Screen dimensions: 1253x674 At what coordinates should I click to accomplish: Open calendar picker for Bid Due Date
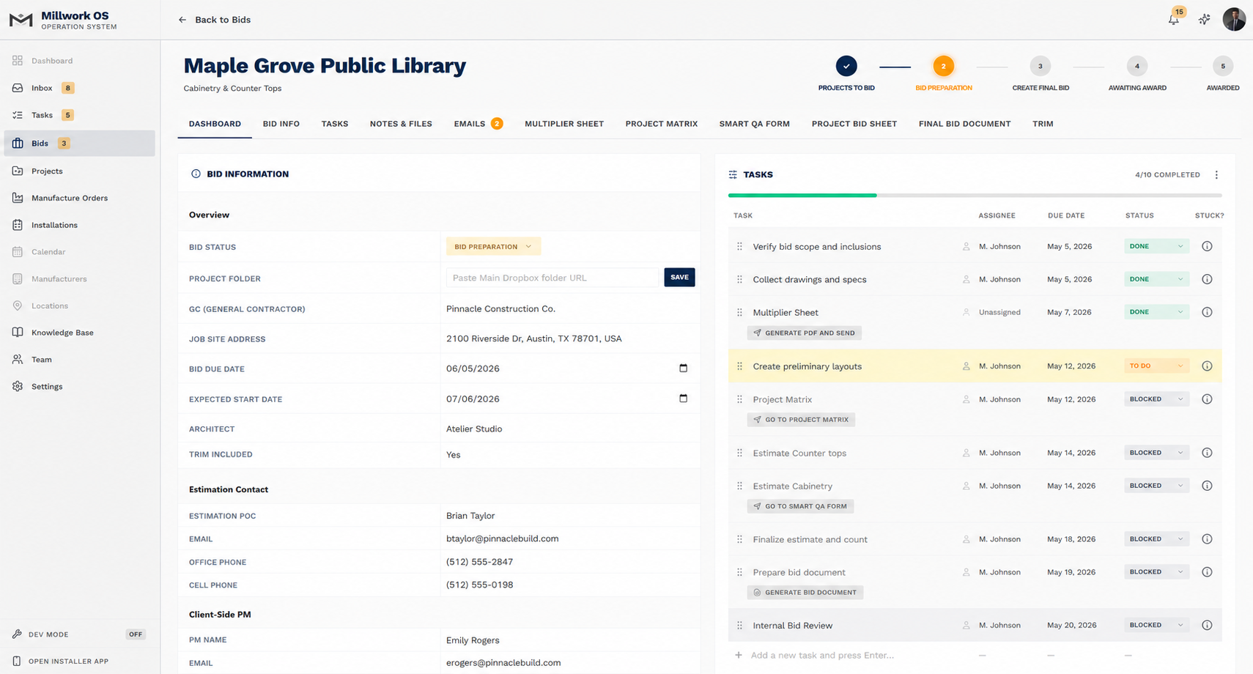[683, 369]
